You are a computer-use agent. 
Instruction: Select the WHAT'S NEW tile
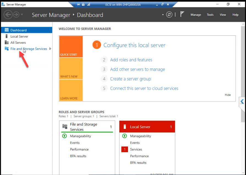pos(71,69)
